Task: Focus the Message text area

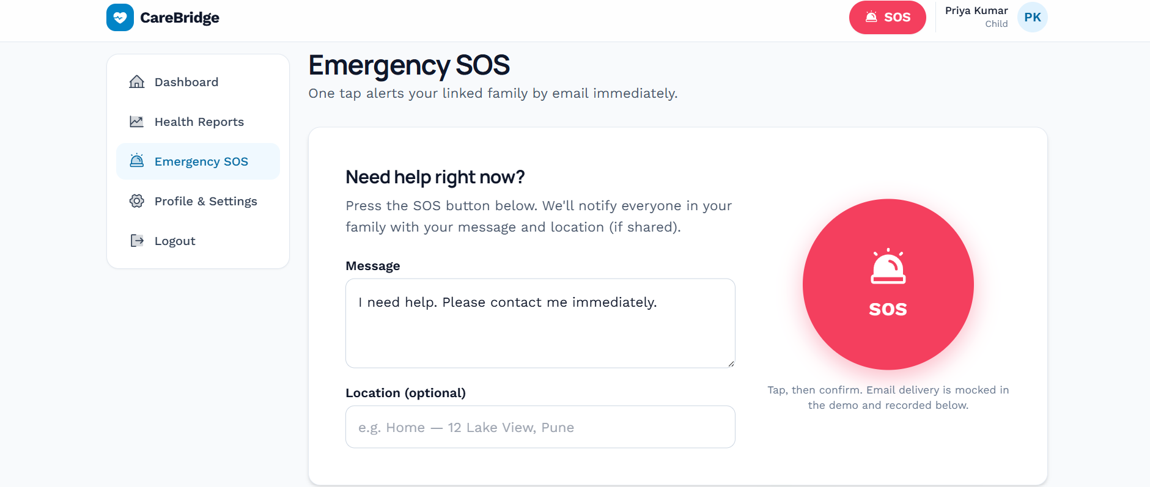Action: [x=540, y=323]
